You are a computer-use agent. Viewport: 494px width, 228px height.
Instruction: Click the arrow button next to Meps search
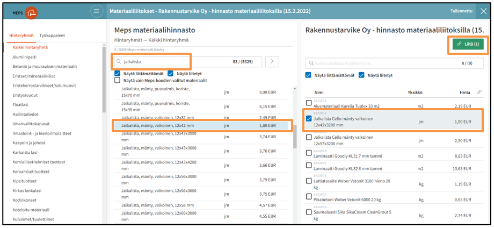(x=272, y=62)
